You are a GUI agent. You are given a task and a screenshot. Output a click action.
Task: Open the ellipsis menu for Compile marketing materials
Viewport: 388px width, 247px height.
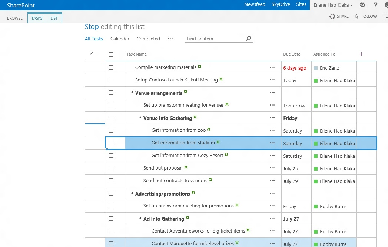click(x=272, y=67)
